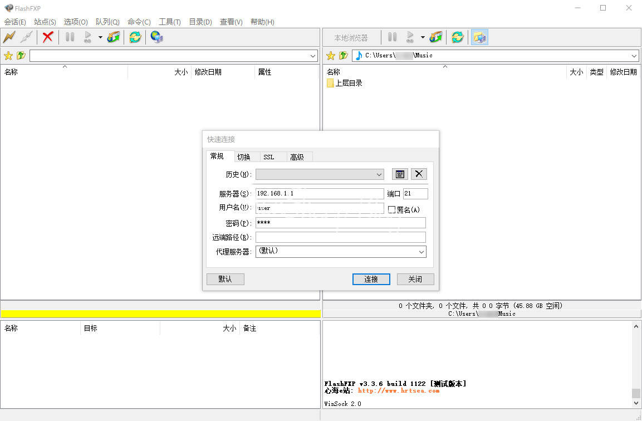Click the 本地浏览器 button
The width and height of the screenshot is (642, 421).
(351, 38)
